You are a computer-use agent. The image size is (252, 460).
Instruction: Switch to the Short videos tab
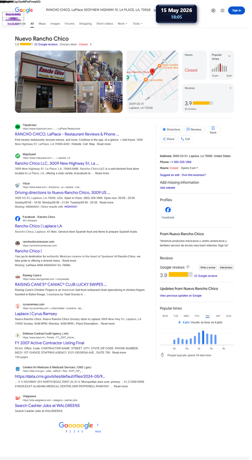(x=105, y=23)
